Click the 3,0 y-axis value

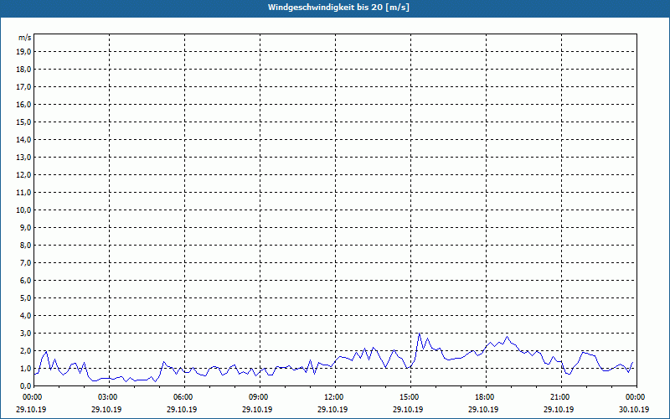click(25, 333)
